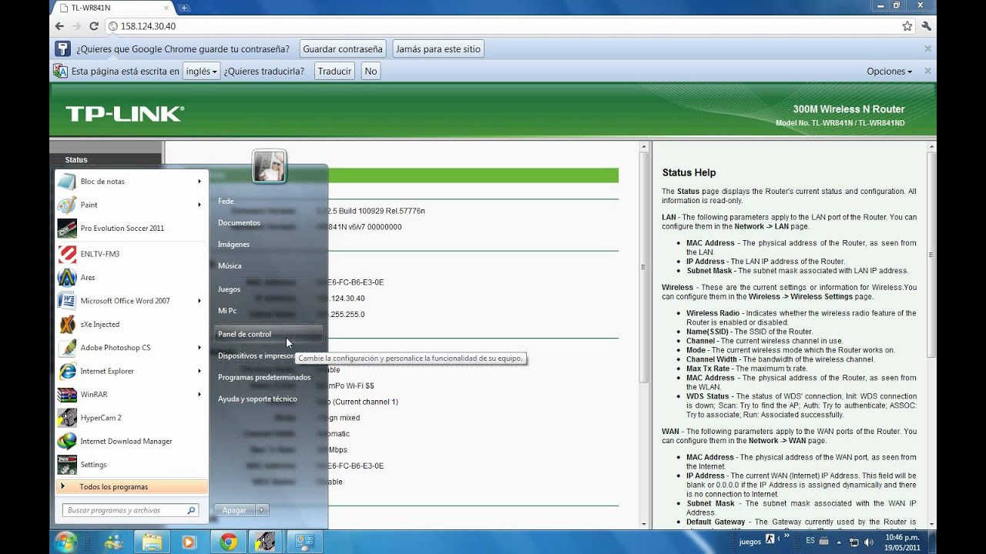This screenshot has width=986, height=554.
Task: Click the Apagar shutdown button
Action: click(234, 510)
